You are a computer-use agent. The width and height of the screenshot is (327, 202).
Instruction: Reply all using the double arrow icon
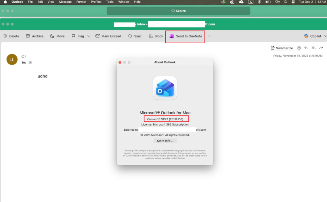point(314,48)
